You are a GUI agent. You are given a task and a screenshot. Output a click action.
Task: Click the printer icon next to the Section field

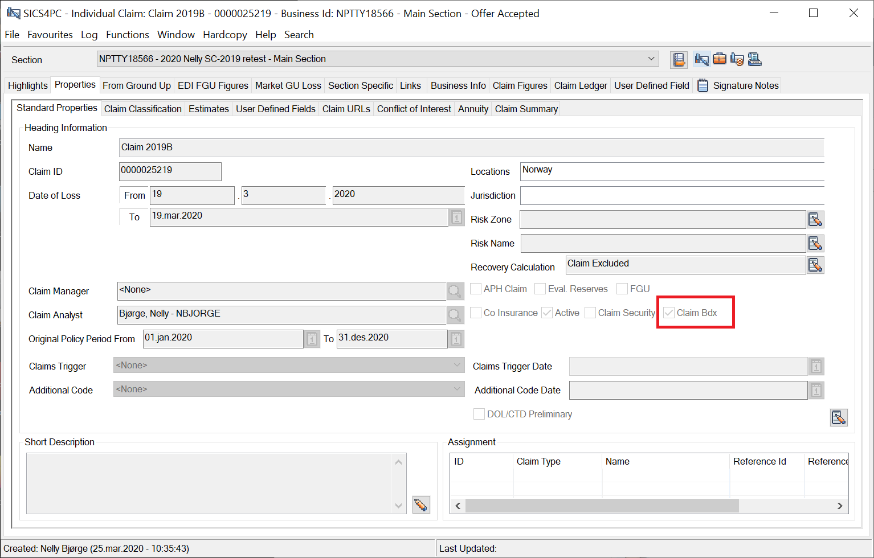pyautogui.click(x=755, y=59)
